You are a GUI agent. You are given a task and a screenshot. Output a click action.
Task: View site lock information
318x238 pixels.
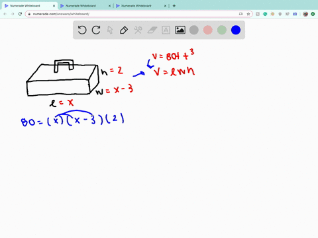[x=29, y=14]
